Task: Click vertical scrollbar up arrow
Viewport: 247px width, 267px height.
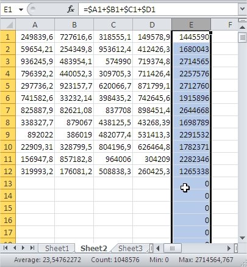Action: [242, 27]
